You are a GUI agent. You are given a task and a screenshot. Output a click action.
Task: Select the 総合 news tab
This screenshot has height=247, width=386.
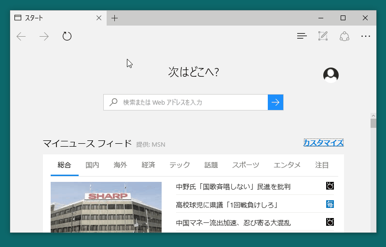[65, 165]
